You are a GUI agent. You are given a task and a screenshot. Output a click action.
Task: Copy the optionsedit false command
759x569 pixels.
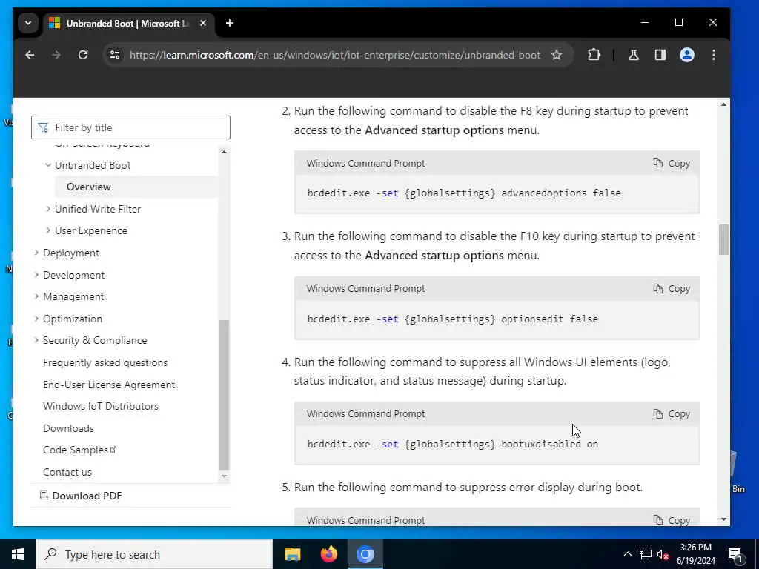tap(672, 289)
